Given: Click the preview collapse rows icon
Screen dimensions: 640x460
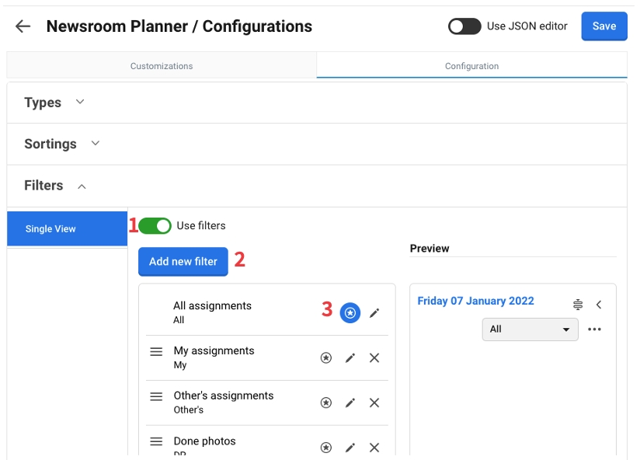Looking at the screenshot, I should (x=578, y=305).
